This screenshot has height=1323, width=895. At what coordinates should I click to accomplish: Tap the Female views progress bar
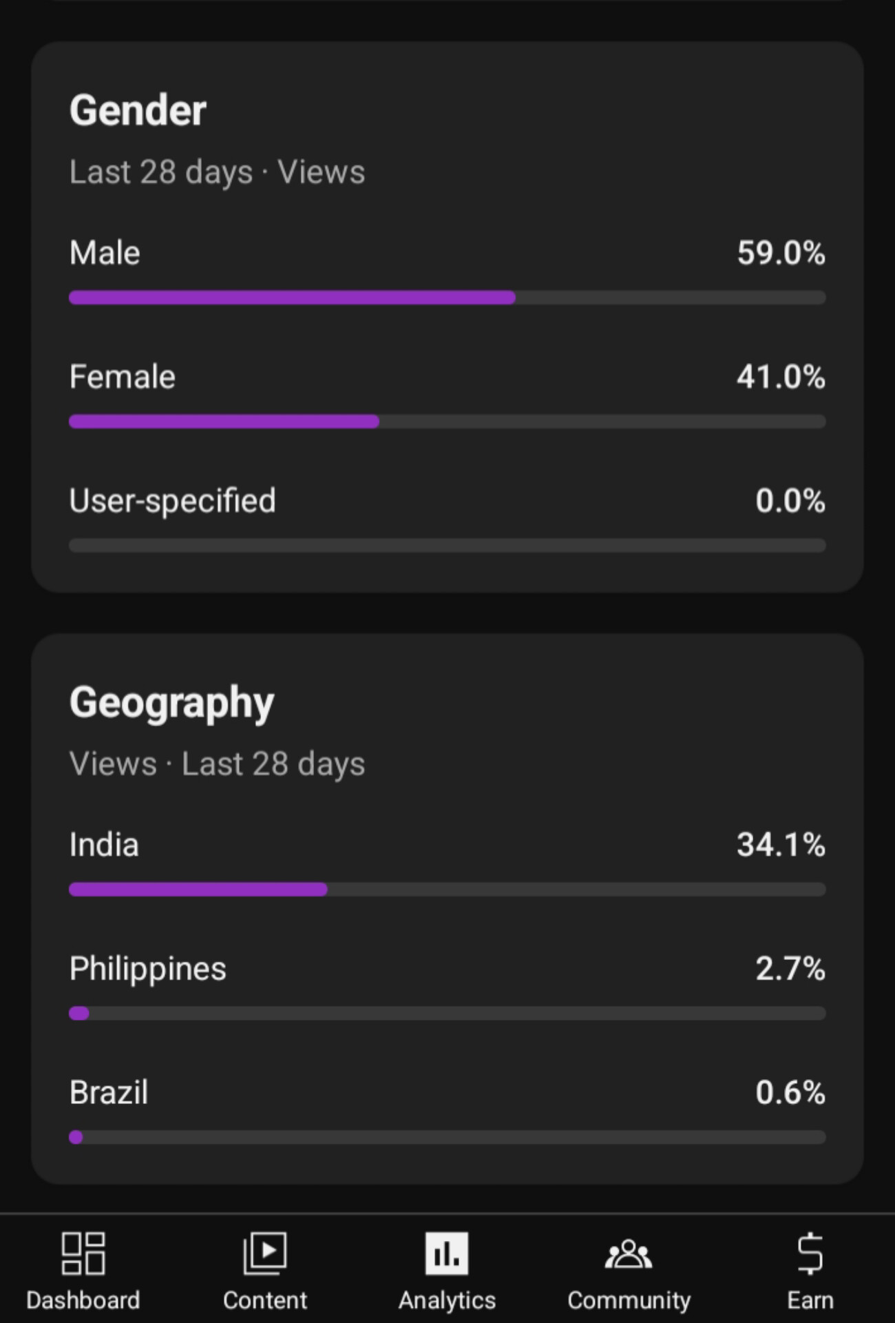[447, 422]
